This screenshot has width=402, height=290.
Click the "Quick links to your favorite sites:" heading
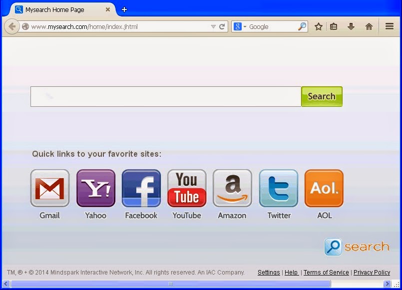(x=97, y=154)
